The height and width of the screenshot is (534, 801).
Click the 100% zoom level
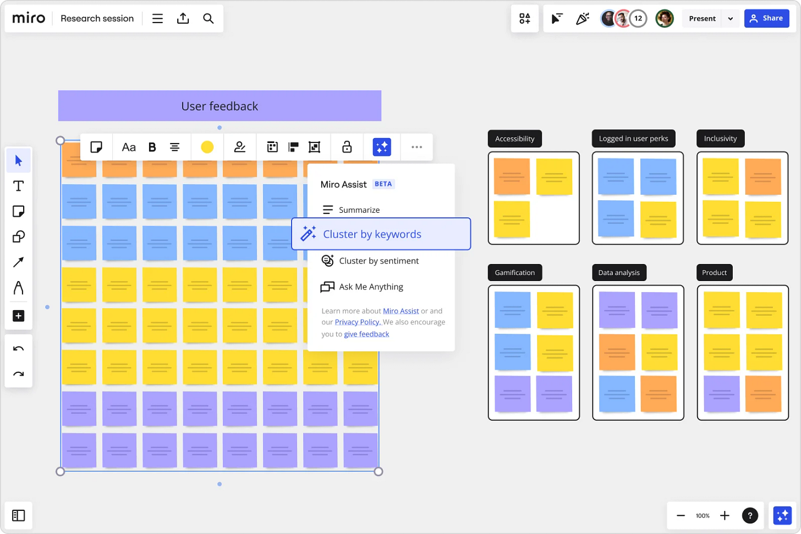pos(703,515)
